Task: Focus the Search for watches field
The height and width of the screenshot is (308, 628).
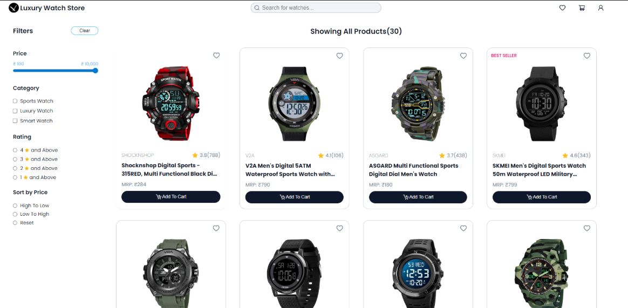Action: [x=316, y=8]
